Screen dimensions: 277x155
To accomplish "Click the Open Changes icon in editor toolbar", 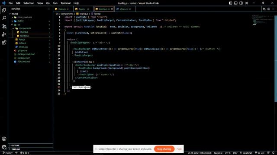I will (264, 9).
